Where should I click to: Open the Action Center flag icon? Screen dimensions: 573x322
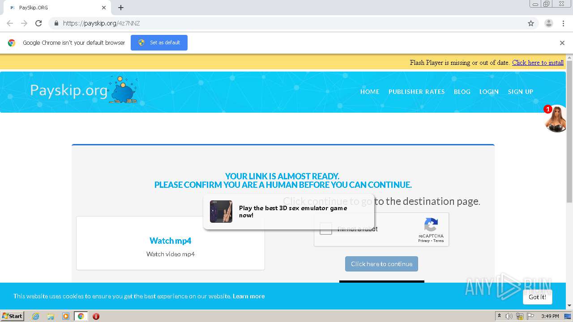click(530, 316)
